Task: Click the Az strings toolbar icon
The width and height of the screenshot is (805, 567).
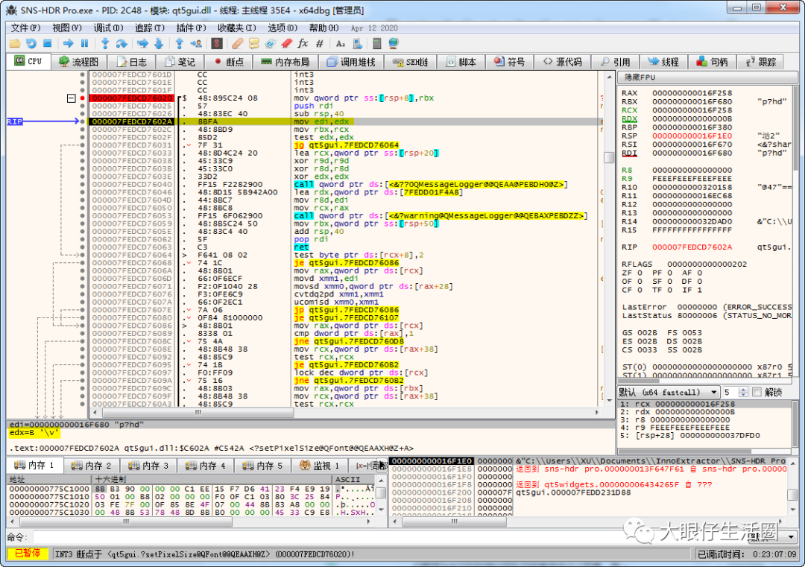Action: 341,44
